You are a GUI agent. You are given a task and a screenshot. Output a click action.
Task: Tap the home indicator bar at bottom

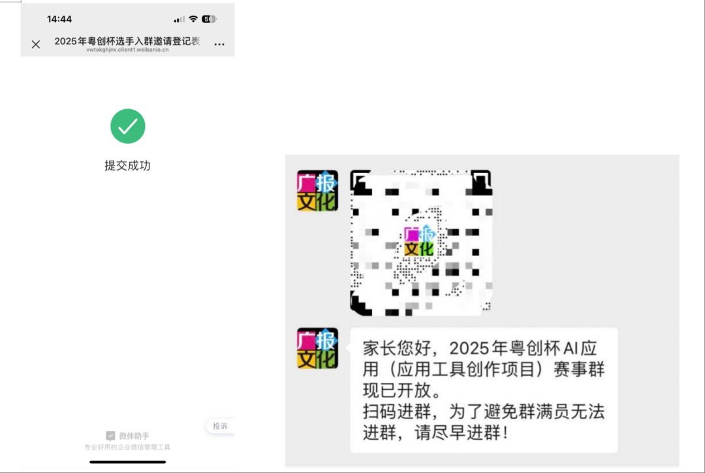(x=128, y=462)
